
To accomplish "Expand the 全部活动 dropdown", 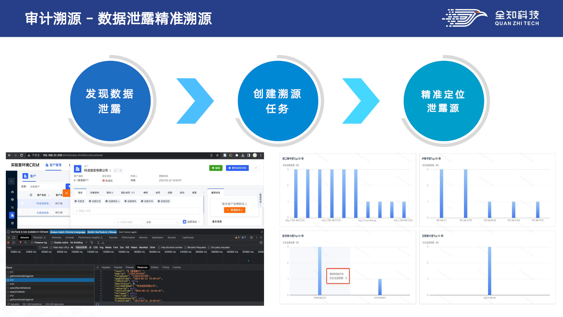I will [192, 222].
